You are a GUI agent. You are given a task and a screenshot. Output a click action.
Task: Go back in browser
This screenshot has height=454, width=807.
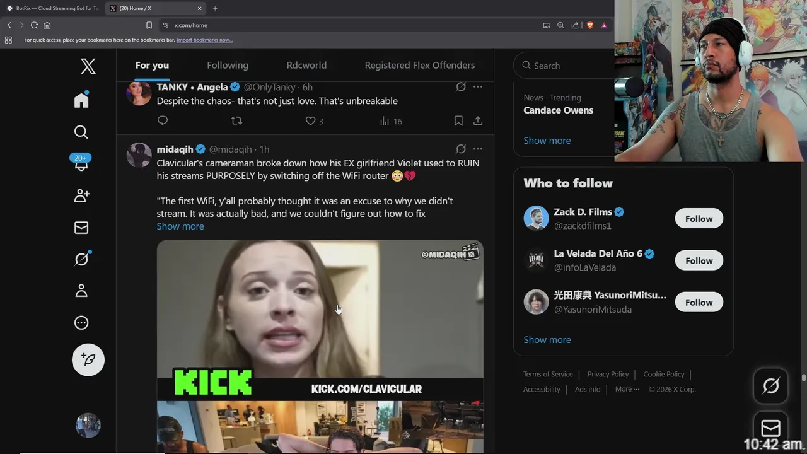9,25
